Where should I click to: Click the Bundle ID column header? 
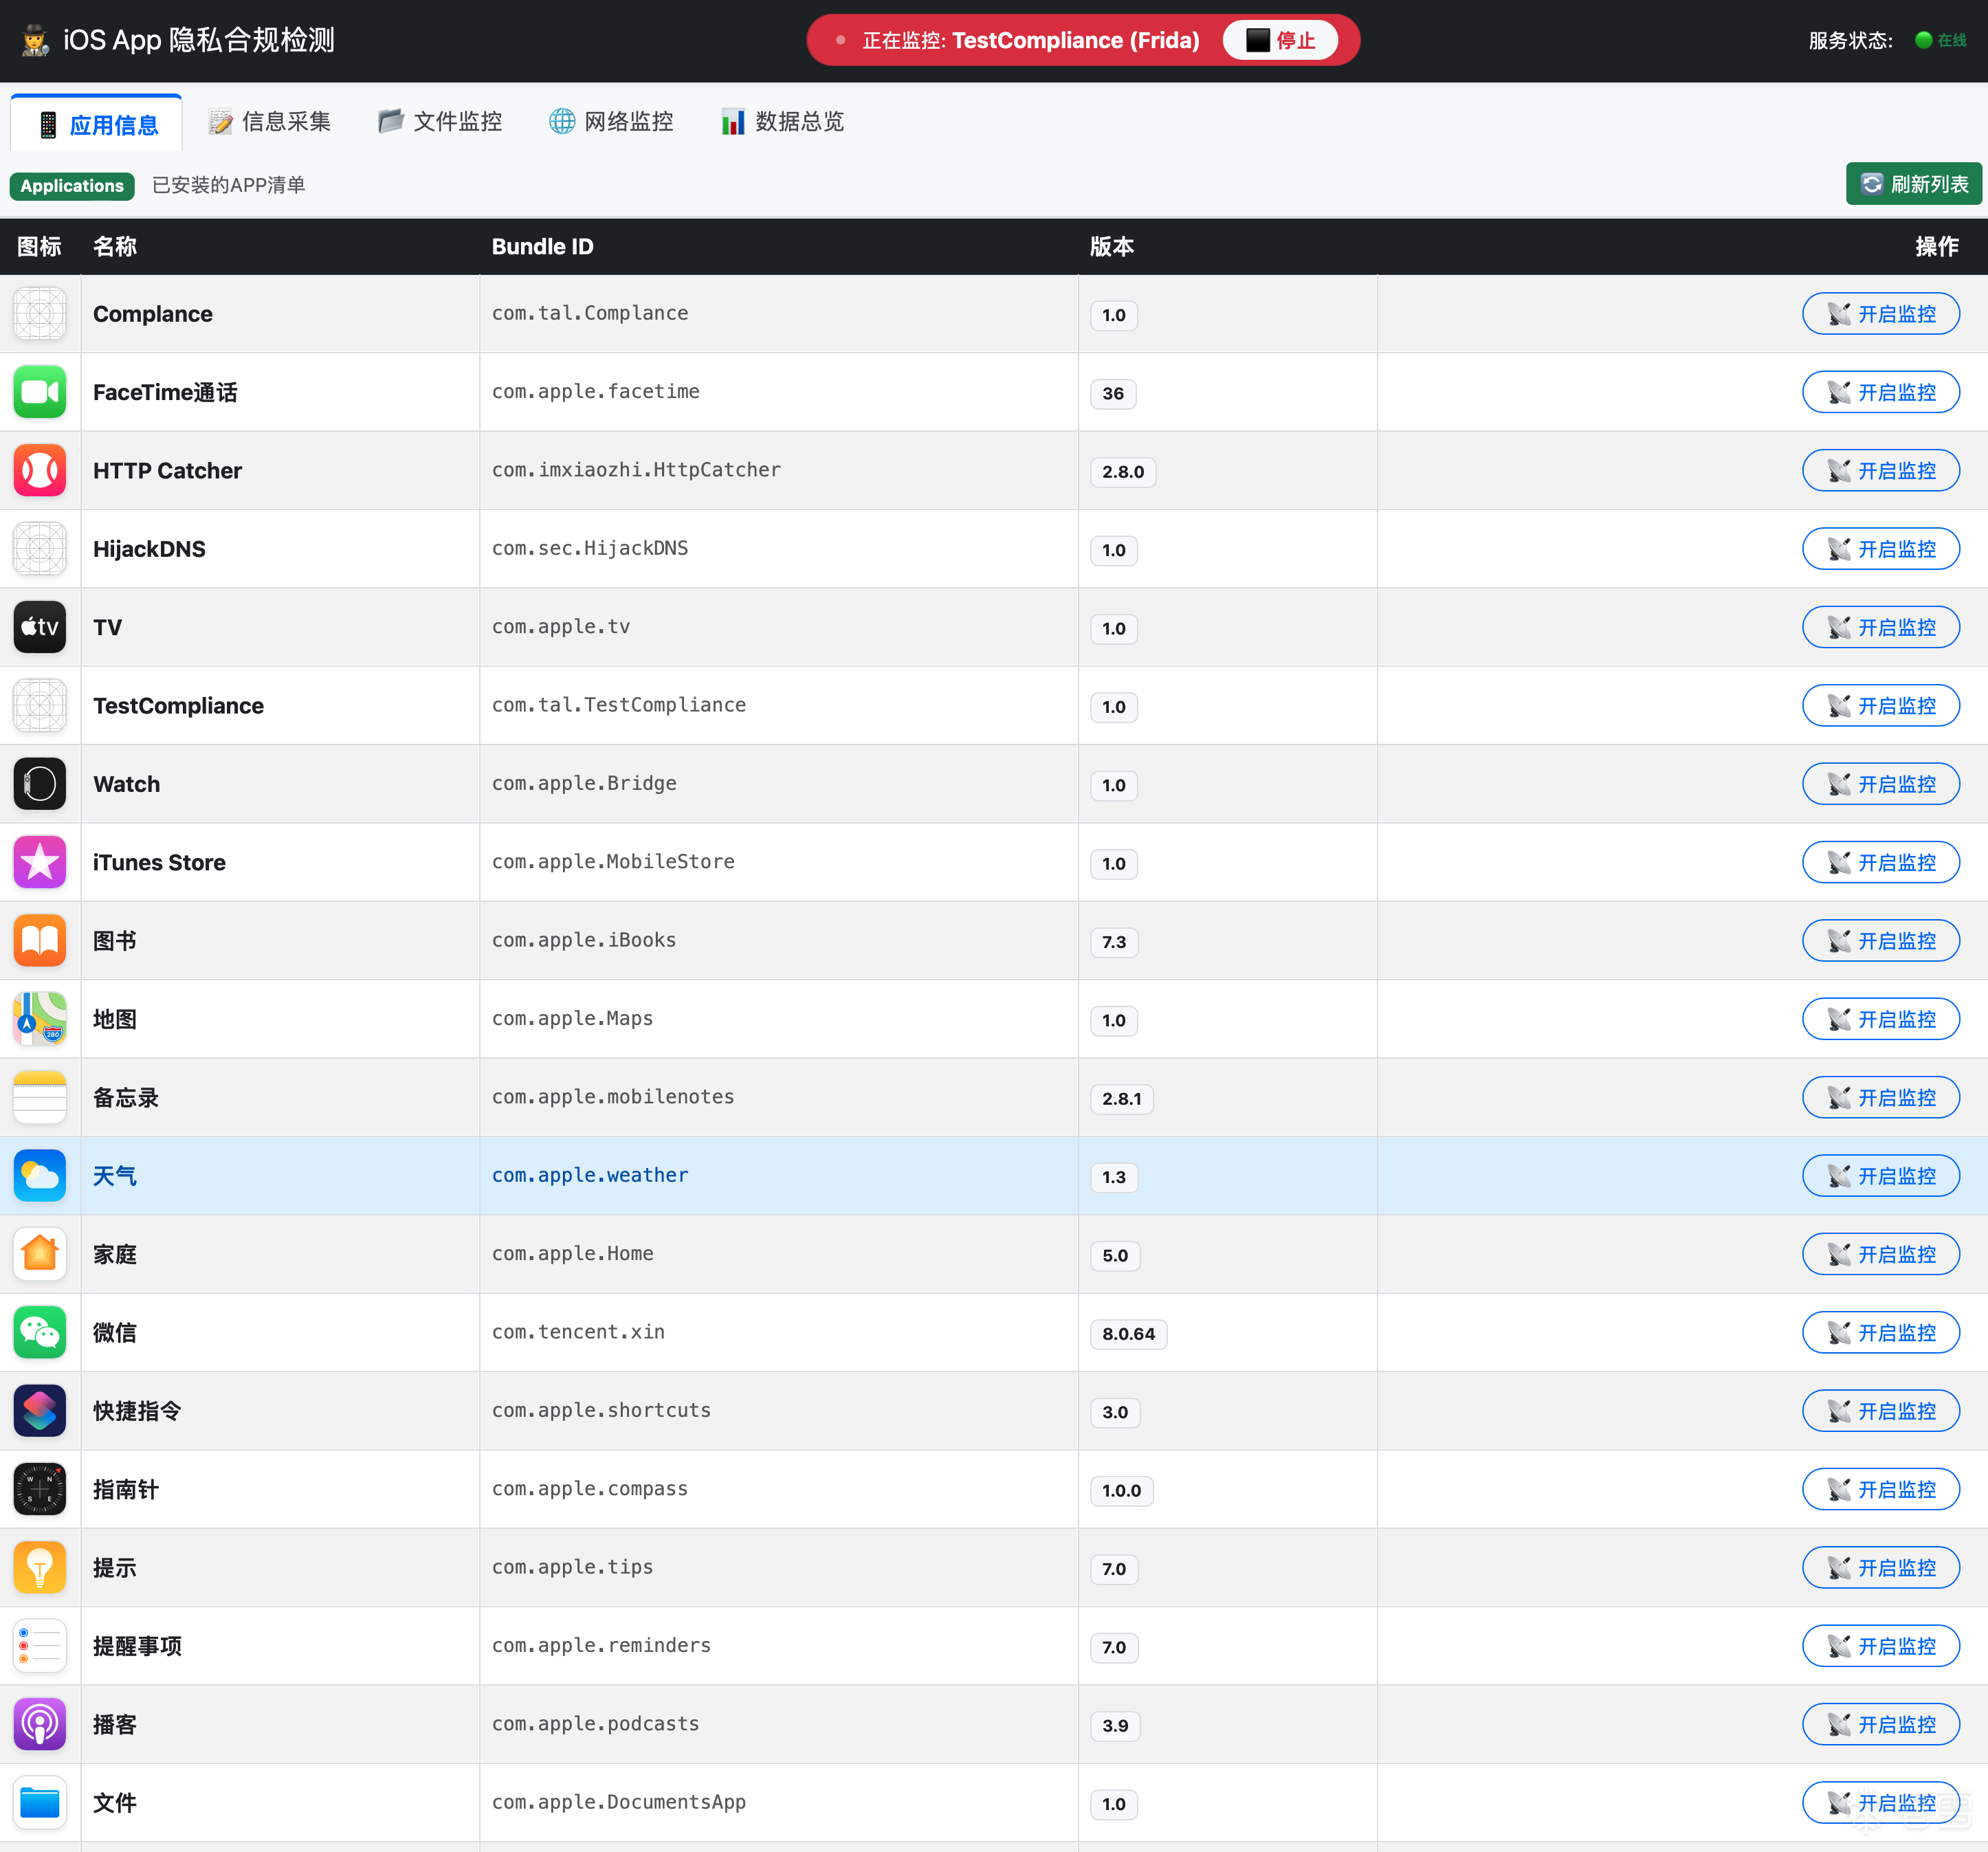coord(542,247)
